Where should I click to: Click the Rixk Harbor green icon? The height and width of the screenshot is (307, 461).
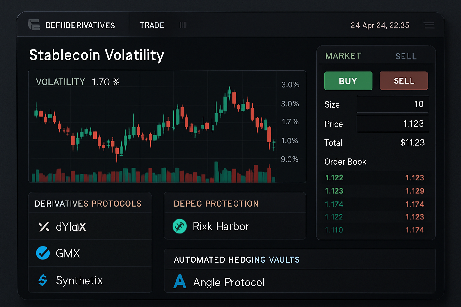[180, 226]
